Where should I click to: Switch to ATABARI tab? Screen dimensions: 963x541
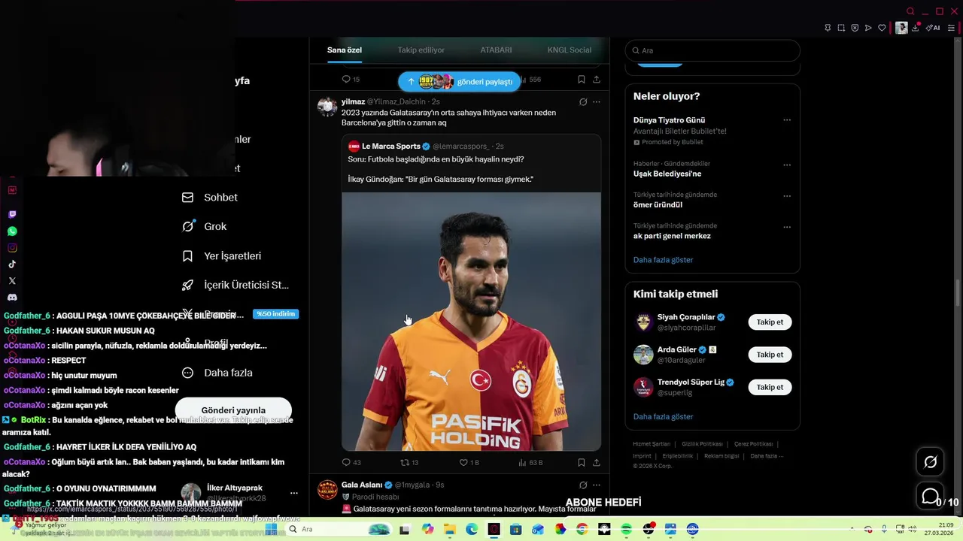tap(494, 50)
